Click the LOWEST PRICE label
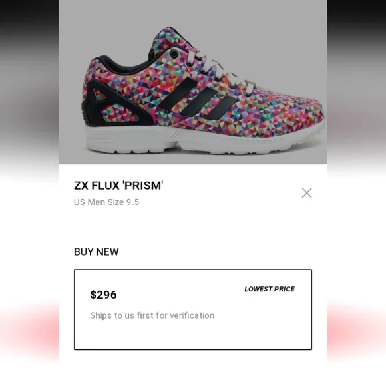386x386 pixels. [x=270, y=289]
